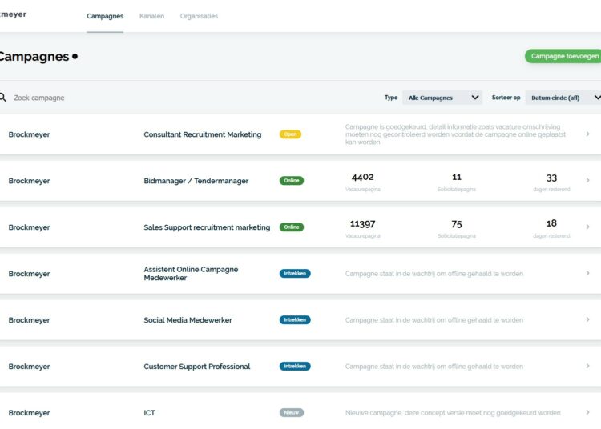
Task: Click the search magnifier icon
Action: tap(3, 98)
